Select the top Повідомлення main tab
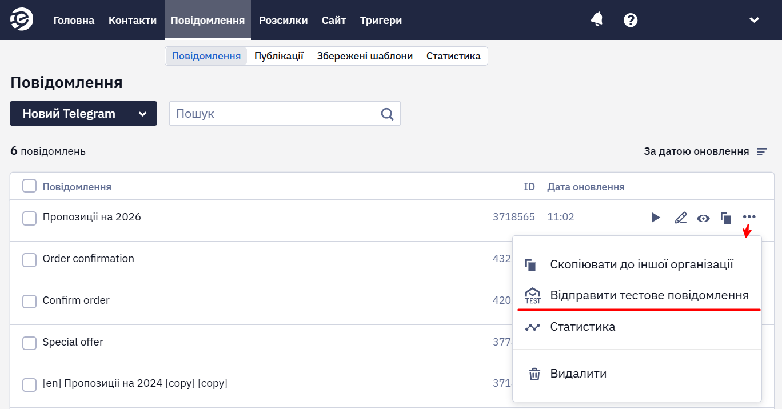The image size is (782, 409). [208, 20]
